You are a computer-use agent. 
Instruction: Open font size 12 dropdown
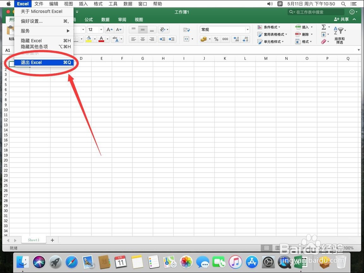tap(101, 30)
